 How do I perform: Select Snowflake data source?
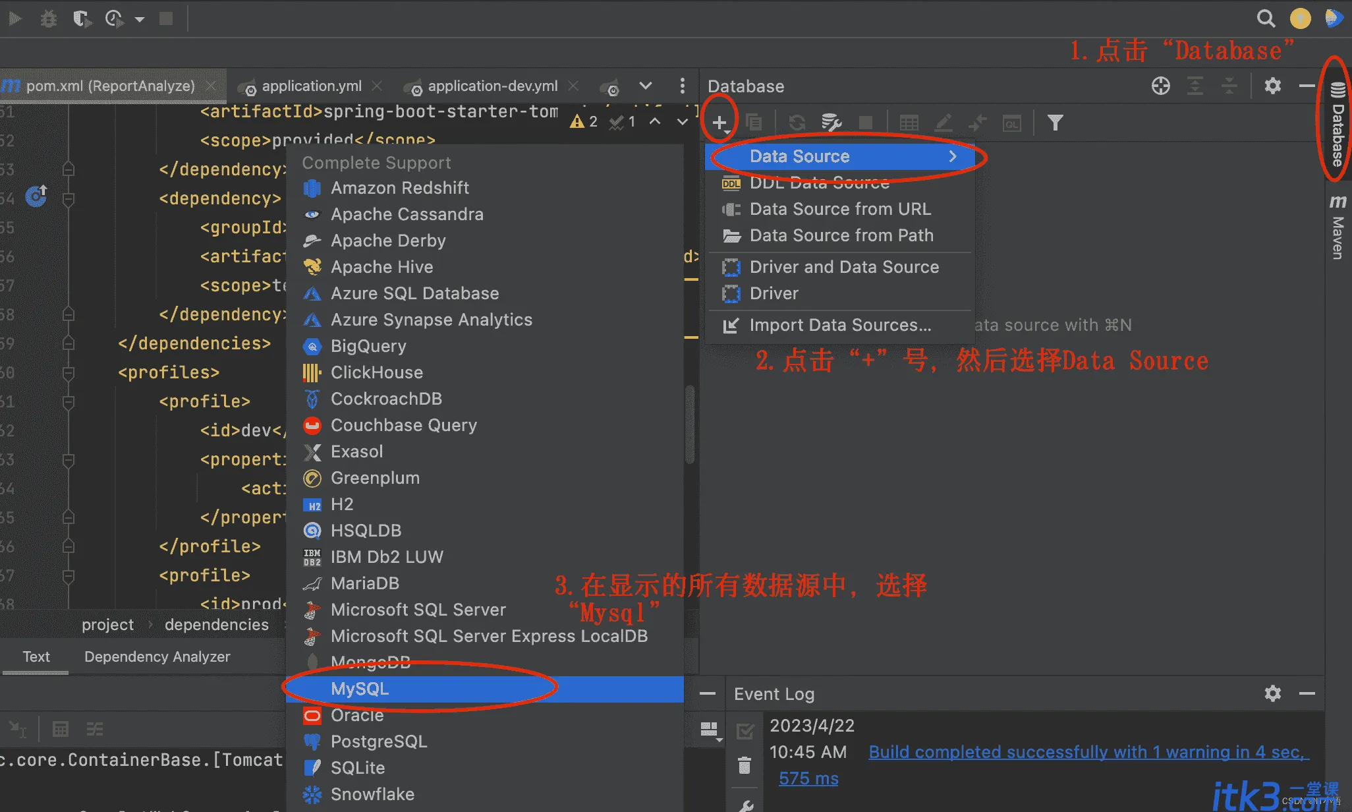click(485, 794)
